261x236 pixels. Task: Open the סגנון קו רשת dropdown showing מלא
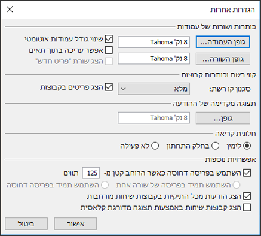click(154, 89)
